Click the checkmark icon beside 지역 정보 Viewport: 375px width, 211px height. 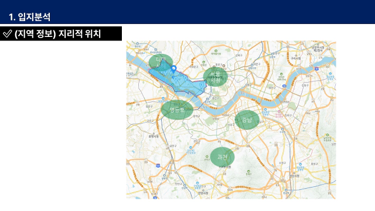coord(7,33)
